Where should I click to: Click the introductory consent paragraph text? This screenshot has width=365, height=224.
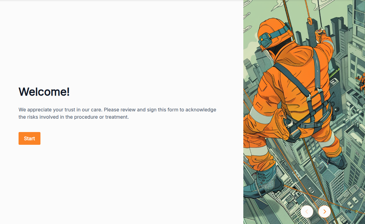coord(117,113)
